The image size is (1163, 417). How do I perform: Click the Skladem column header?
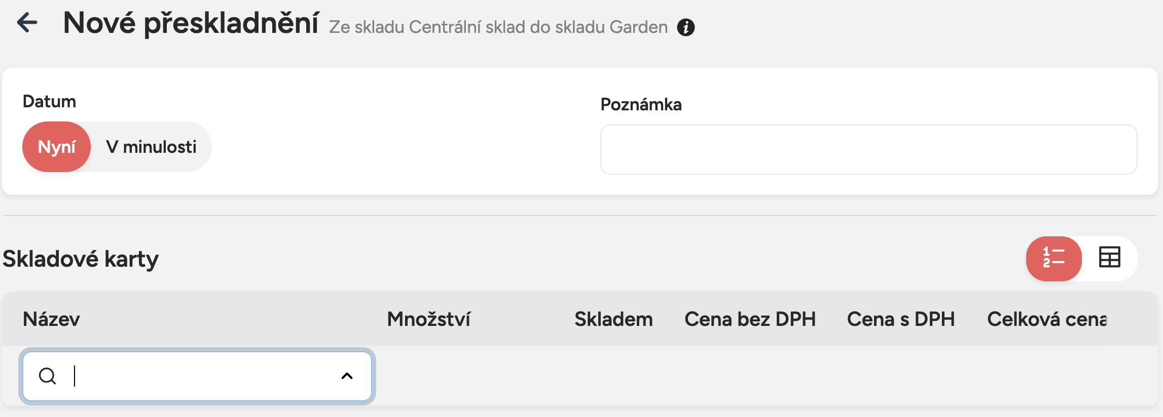pyautogui.click(x=613, y=319)
